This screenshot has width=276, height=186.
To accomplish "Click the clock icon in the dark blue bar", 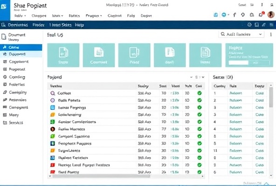I will click(x=249, y=25).
